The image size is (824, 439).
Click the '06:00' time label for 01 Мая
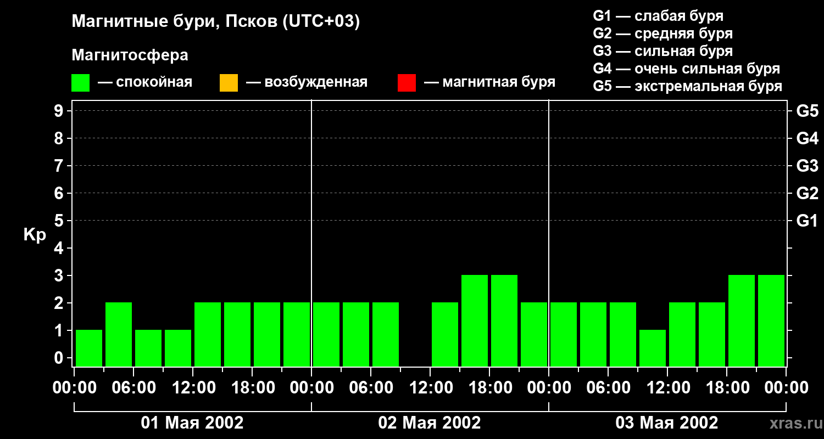pyautogui.click(x=133, y=388)
